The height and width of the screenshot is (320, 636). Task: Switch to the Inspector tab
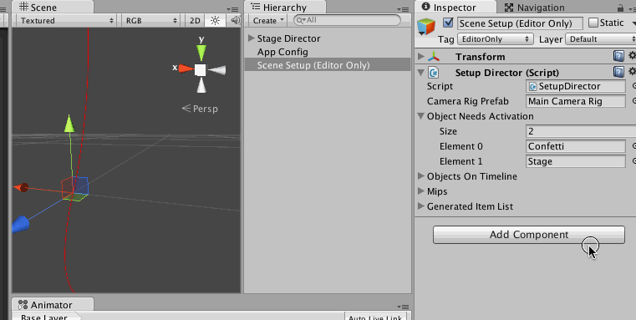pyautogui.click(x=455, y=8)
